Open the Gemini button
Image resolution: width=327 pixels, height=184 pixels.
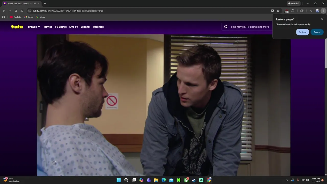[x=293, y=3]
